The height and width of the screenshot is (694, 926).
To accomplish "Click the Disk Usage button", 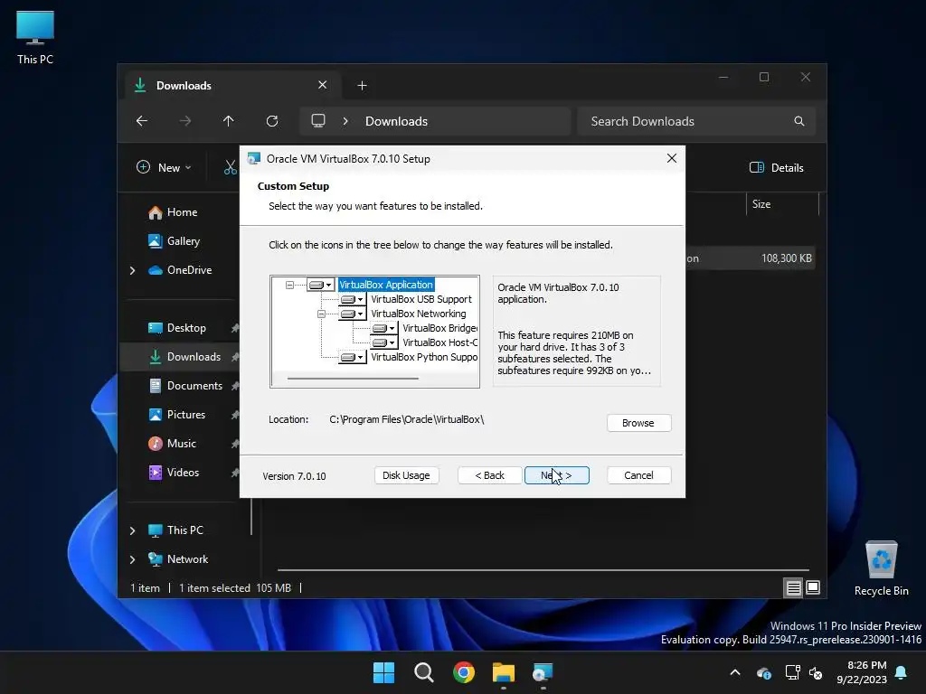I will pyautogui.click(x=406, y=475).
